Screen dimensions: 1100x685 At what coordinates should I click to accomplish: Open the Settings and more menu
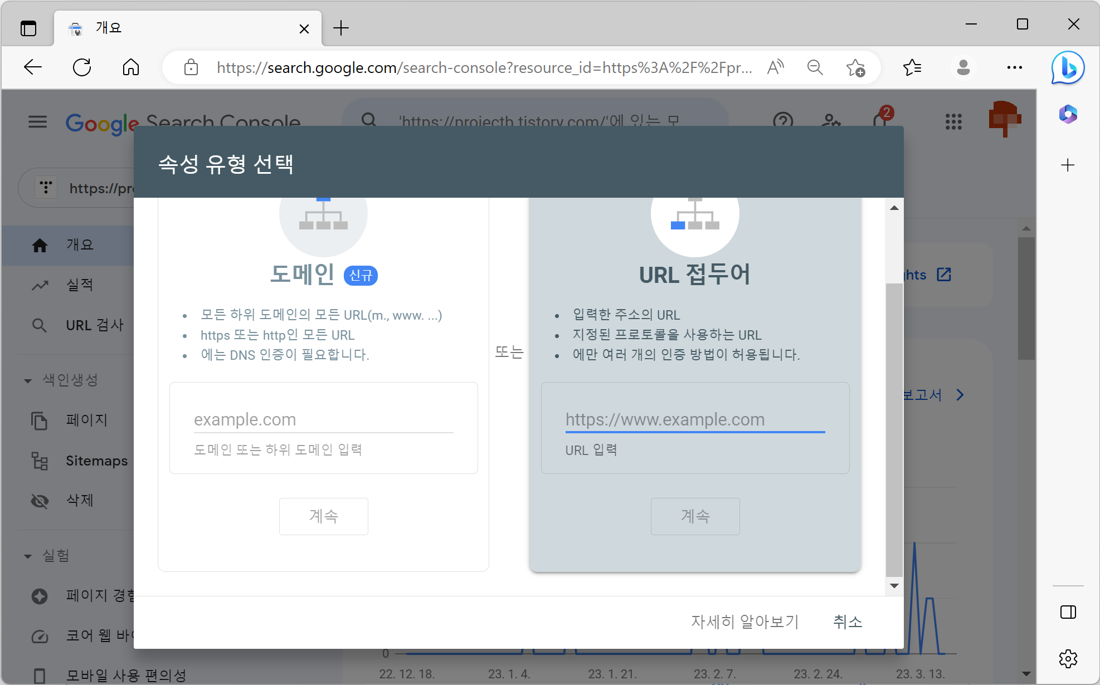tap(1014, 68)
